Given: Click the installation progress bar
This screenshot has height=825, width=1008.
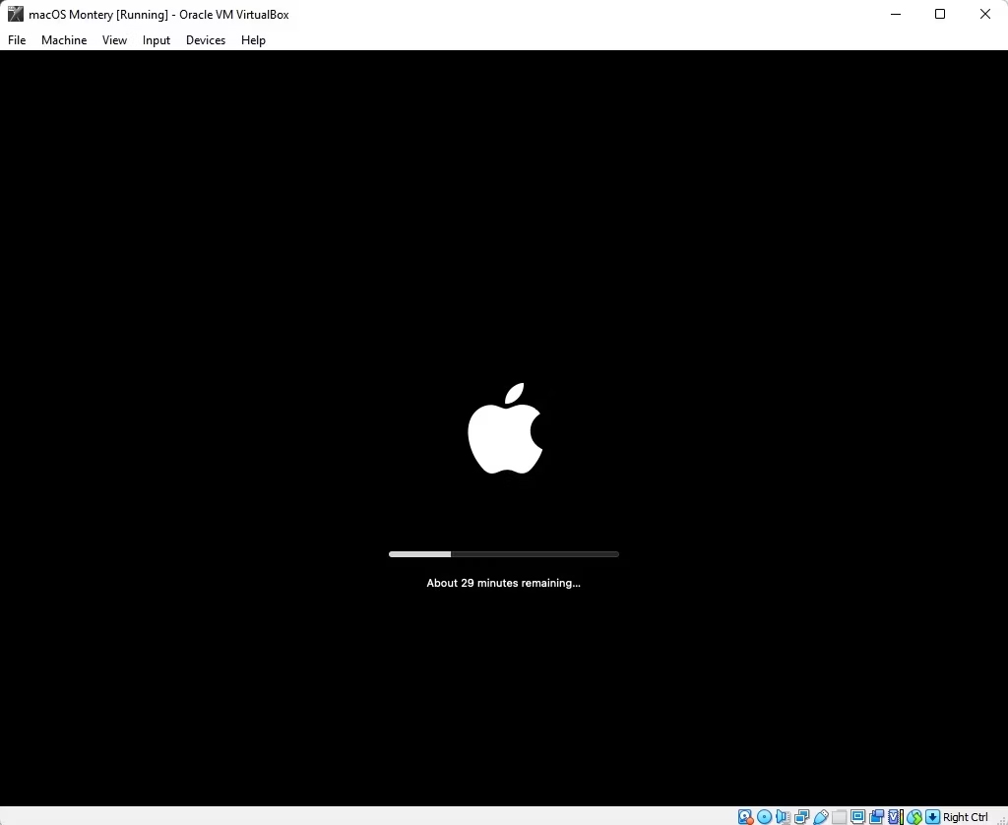Looking at the screenshot, I should point(503,554).
